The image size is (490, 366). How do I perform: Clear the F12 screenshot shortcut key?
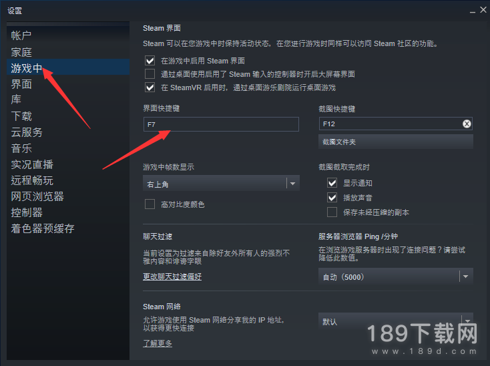tap(467, 124)
